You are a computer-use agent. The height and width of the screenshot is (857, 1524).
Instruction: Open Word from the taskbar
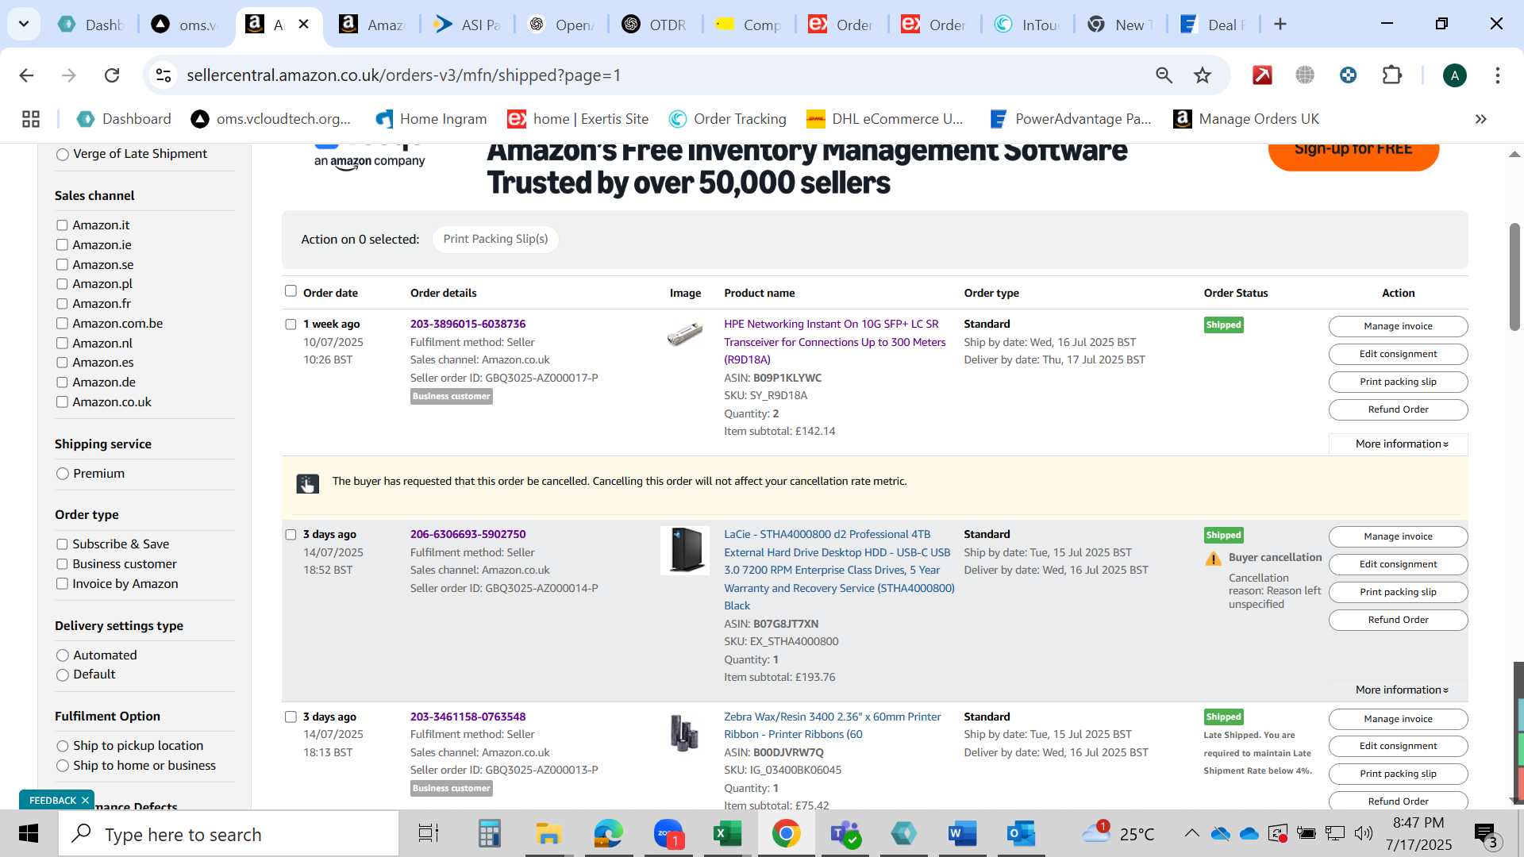click(961, 834)
